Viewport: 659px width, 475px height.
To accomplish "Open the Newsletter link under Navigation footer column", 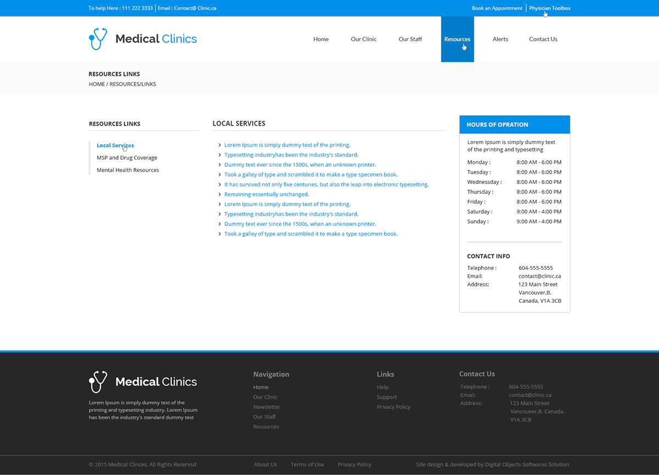I will pyautogui.click(x=266, y=406).
